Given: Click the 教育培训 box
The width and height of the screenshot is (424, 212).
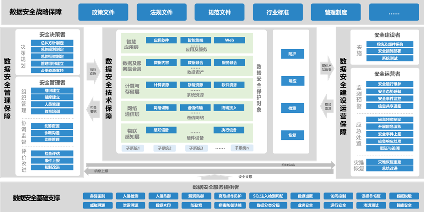Looking at the screenshot, I should (52, 111).
